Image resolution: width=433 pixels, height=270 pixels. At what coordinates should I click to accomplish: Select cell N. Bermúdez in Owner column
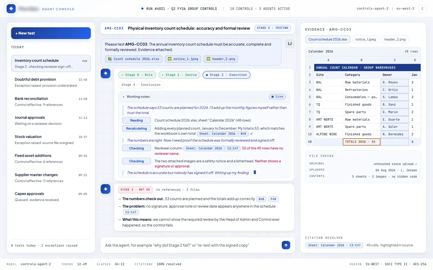395,134
